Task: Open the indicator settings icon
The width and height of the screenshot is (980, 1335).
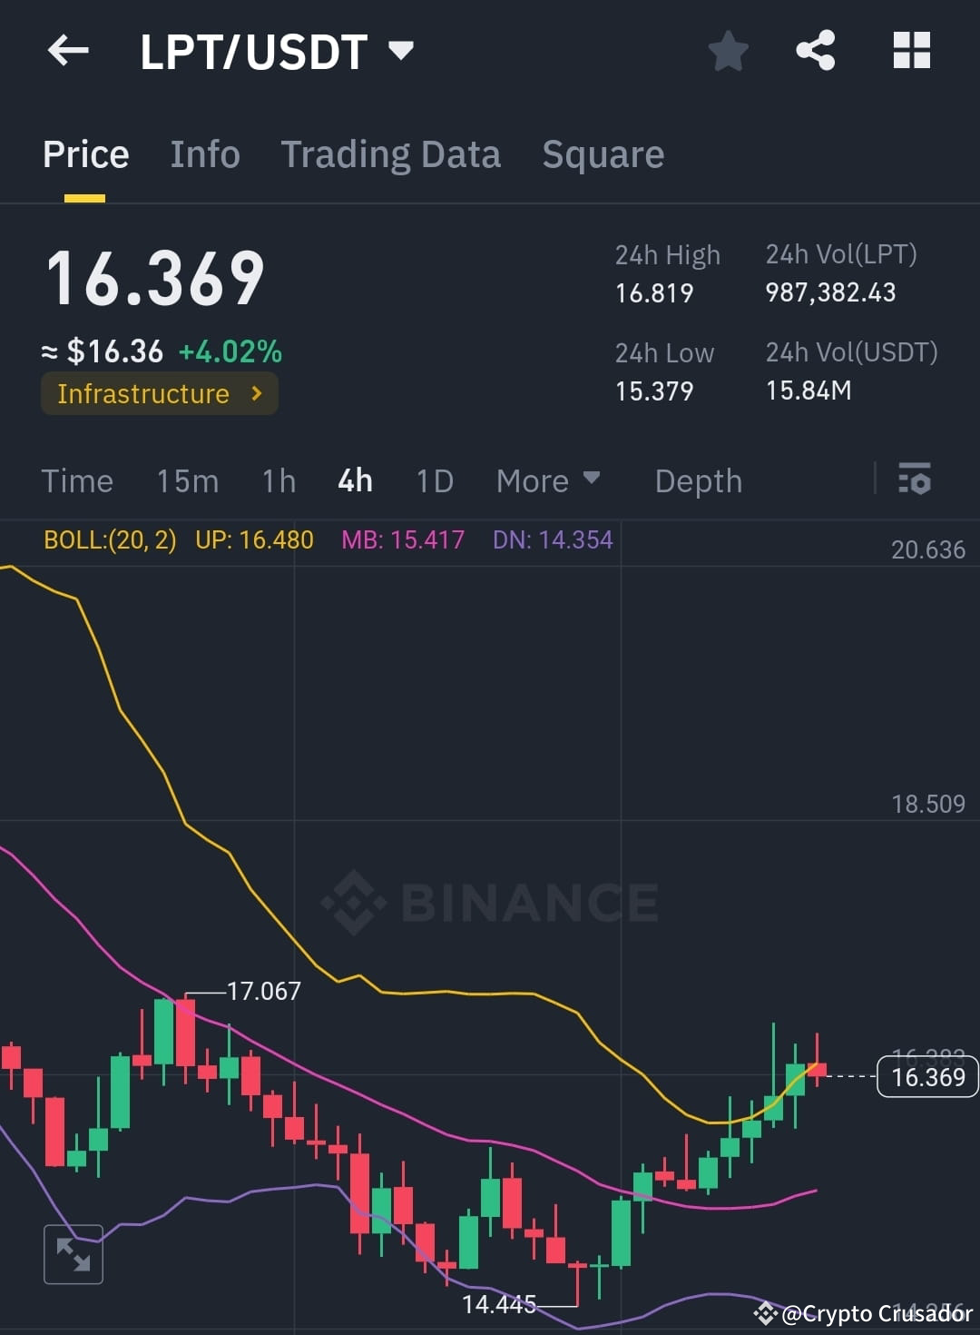Action: pos(915,480)
